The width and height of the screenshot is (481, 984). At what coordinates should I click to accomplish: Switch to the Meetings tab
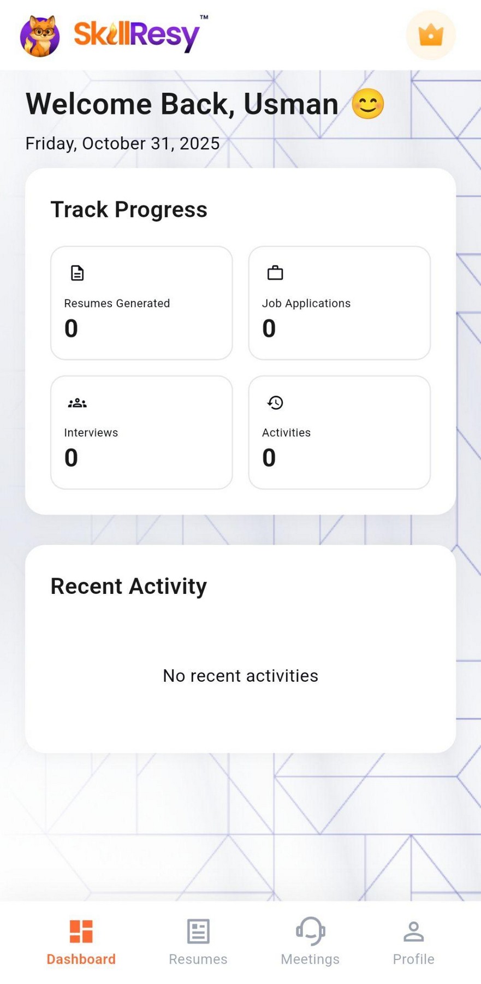(310, 940)
